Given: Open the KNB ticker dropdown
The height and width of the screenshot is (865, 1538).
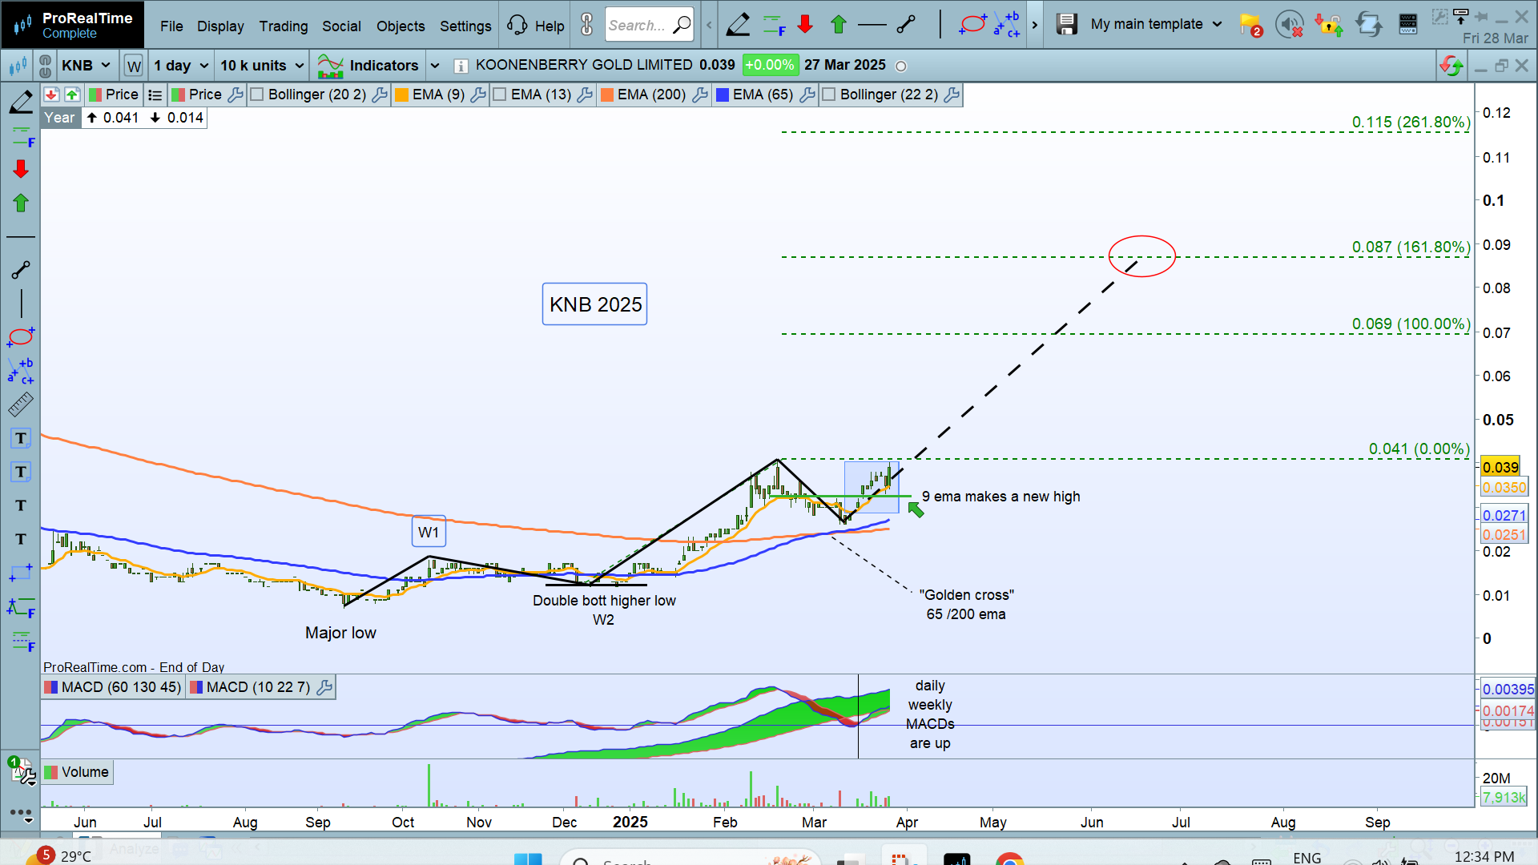Looking at the screenshot, I should 87,66.
